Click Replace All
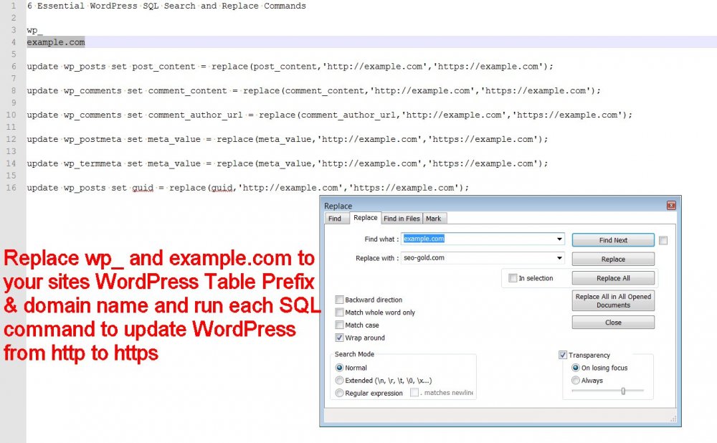 (613, 278)
